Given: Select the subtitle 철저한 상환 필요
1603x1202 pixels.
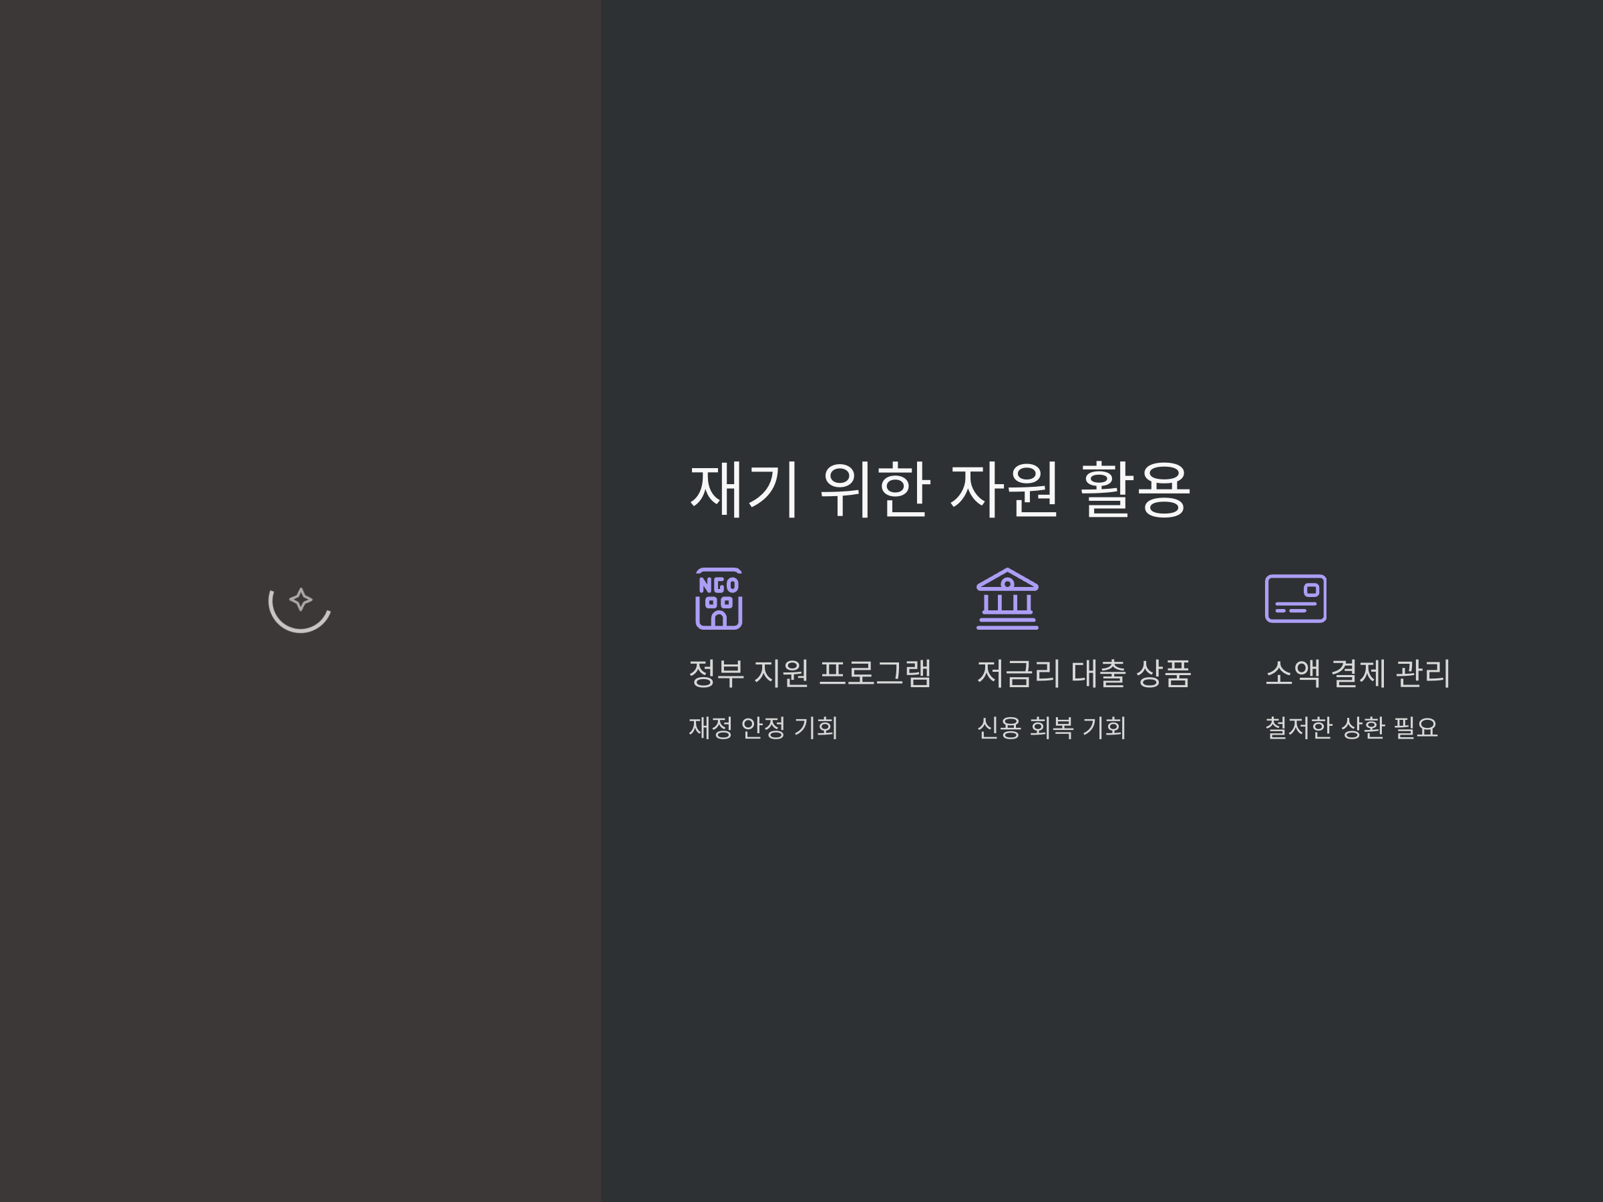Looking at the screenshot, I should pyautogui.click(x=1352, y=727).
